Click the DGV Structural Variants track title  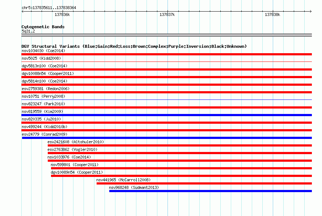pos(134,46)
